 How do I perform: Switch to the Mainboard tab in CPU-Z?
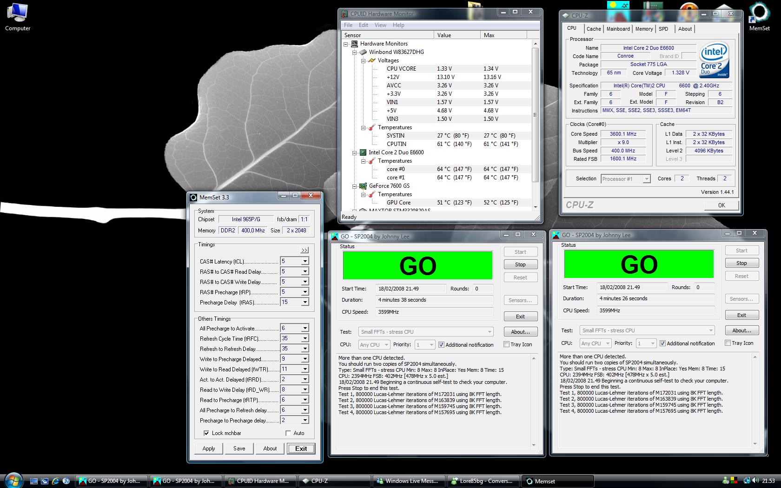click(618, 29)
